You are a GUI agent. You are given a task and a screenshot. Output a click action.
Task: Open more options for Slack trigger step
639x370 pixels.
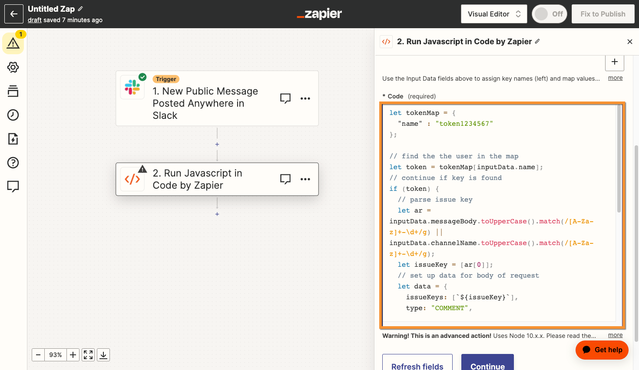click(x=305, y=98)
